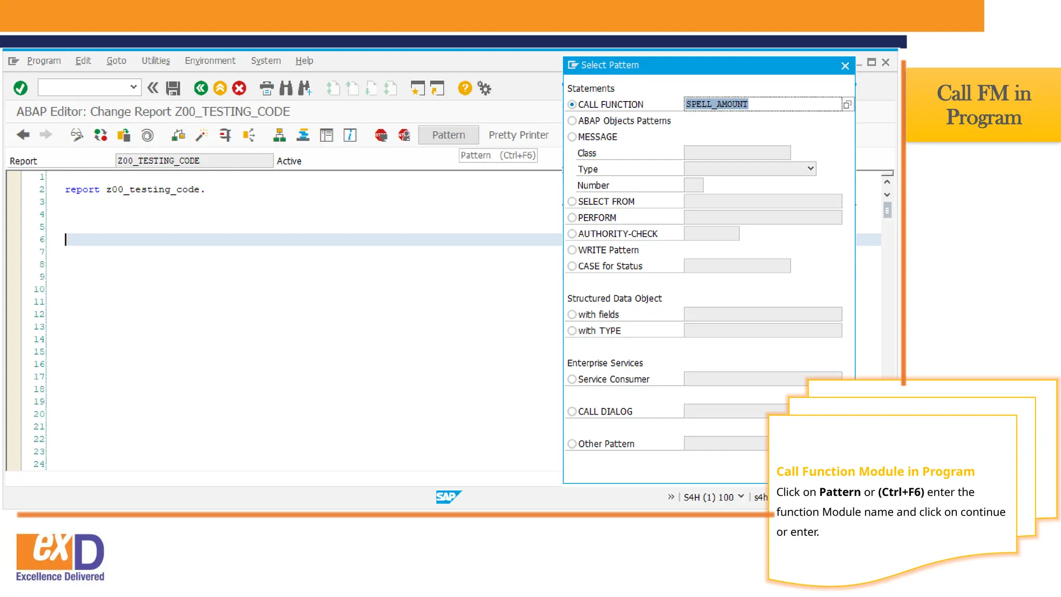This screenshot has height=597, width=1061.
Task: Click the CALL FUNCTION name input field
Action: 762,104
